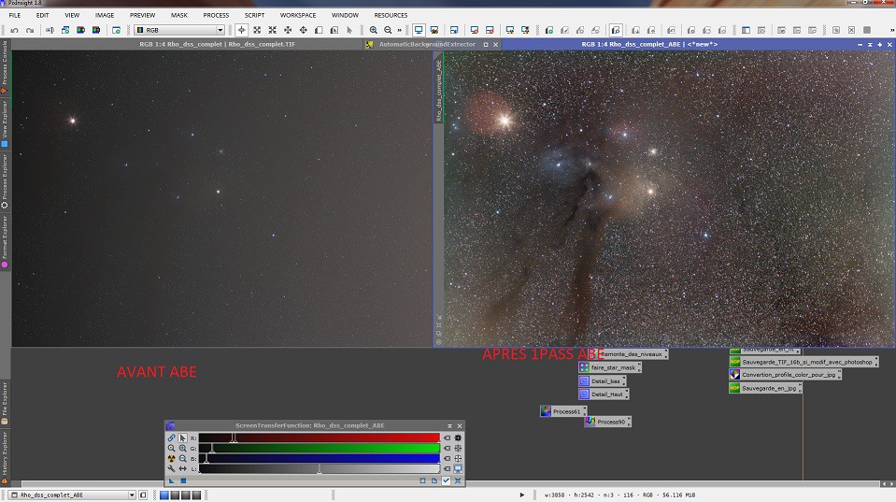This screenshot has height=502, width=896.
Task: Click the wrench icon in ScreenTransferFunction
Action: click(171, 468)
